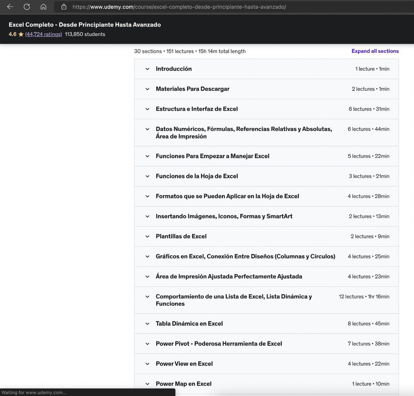The height and width of the screenshot is (396, 414).
Task: Open the 44,724 ratings link
Action: [x=43, y=34]
